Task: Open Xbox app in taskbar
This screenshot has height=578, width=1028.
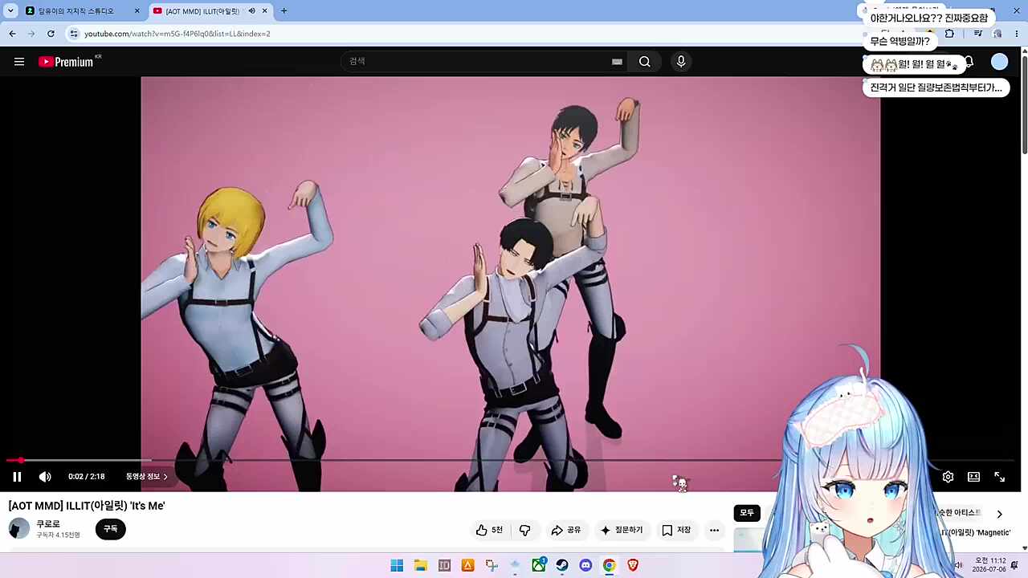Action: [x=538, y=565]
